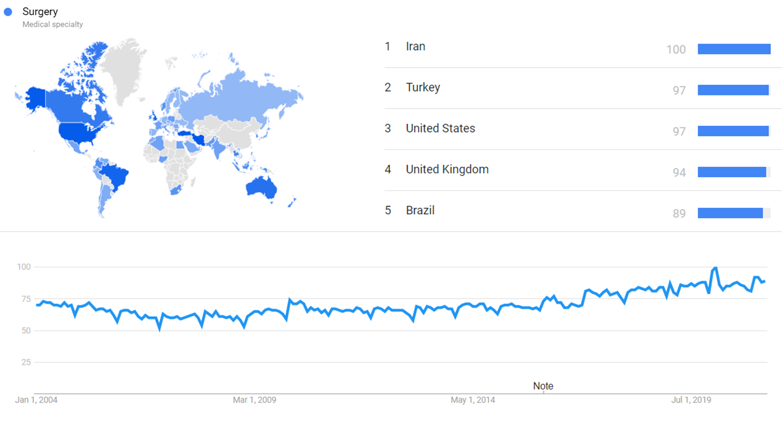Open Brazil in the region ranking

(420, 210)
